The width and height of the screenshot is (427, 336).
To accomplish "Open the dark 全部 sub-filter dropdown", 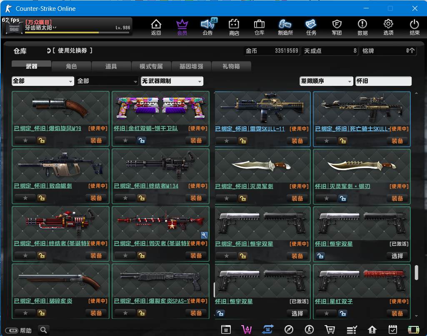I will [x=107, y=81].
